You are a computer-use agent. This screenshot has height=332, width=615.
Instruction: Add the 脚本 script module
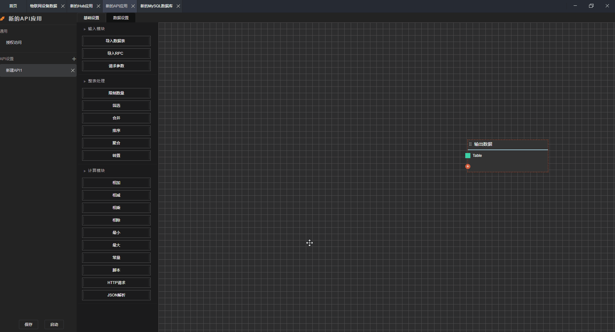point(116,270)
